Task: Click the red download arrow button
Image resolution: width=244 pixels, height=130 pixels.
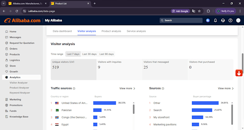Action: [239, 73]
